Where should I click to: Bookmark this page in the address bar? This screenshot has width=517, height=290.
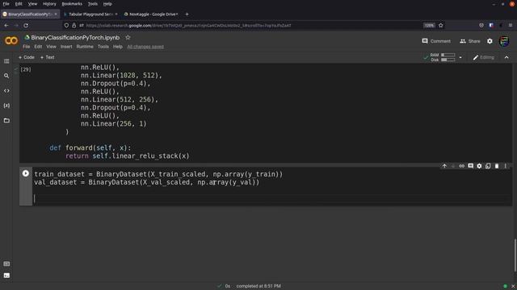[441, 25]
